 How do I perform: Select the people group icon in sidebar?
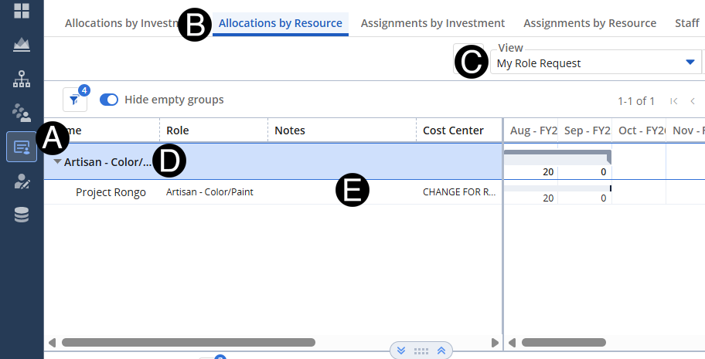[x=22, y=113]
